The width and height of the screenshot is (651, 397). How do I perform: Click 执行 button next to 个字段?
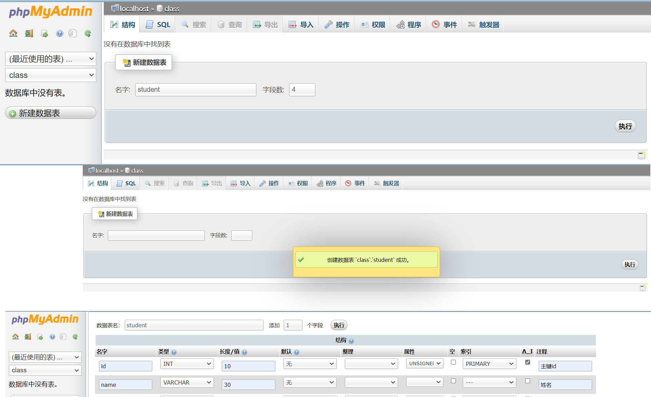click(339, 325)
